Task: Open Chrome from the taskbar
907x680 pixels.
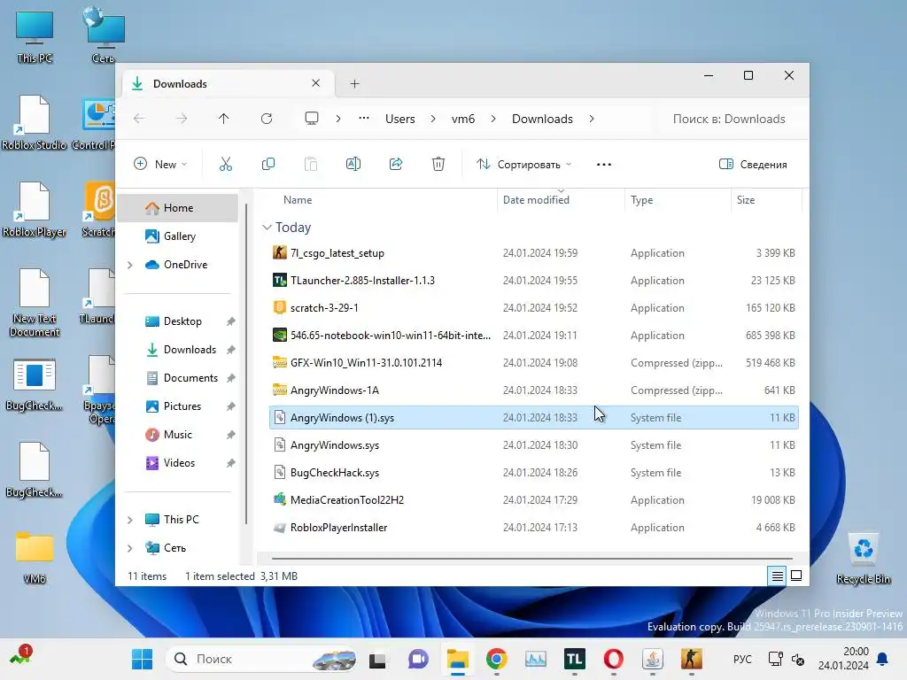Action: pos(496,659)
